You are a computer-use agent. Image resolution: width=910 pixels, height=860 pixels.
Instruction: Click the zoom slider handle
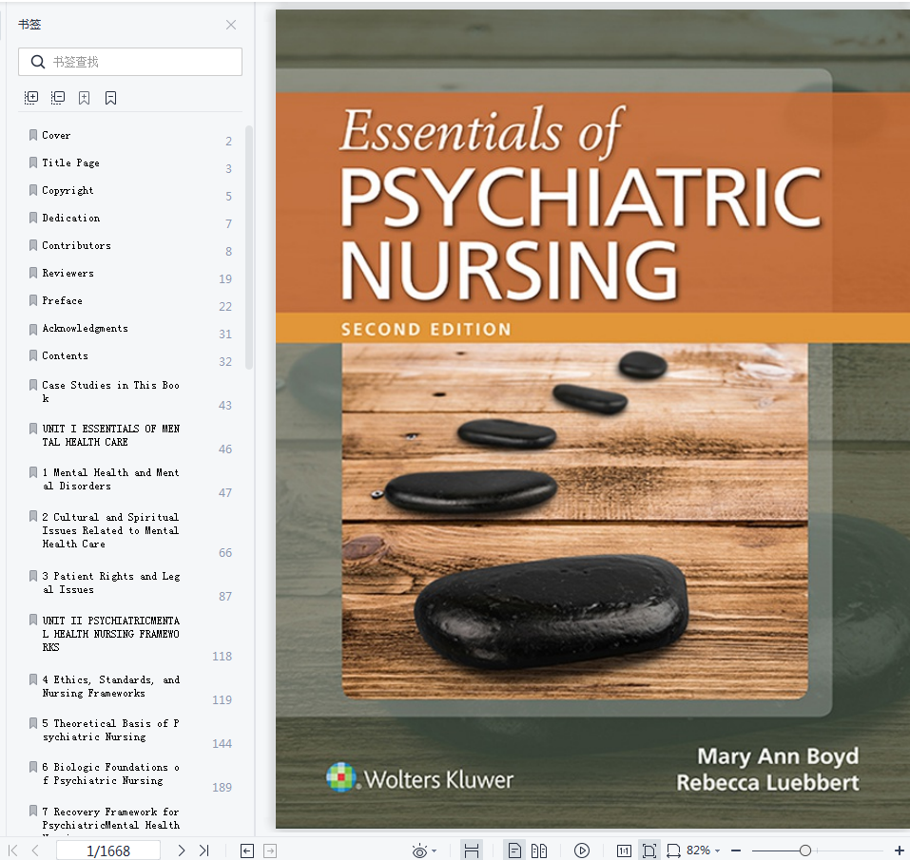pos(805,850)
